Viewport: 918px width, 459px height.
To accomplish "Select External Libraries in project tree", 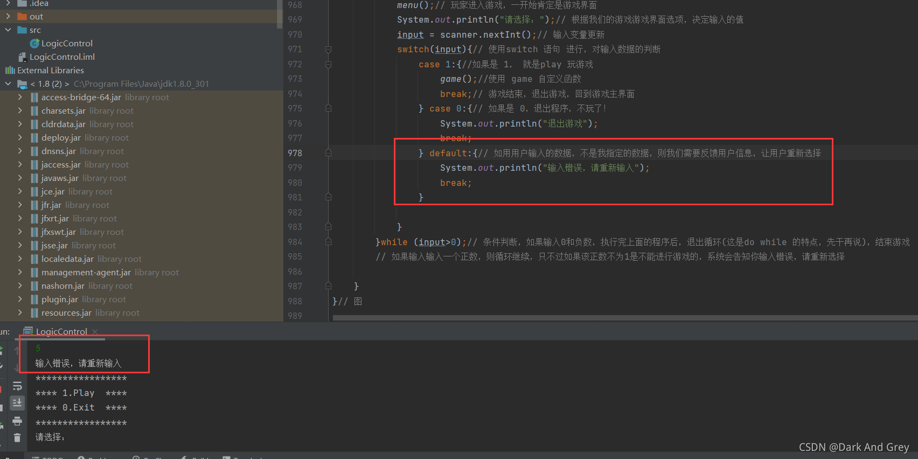I will point(51,70).
